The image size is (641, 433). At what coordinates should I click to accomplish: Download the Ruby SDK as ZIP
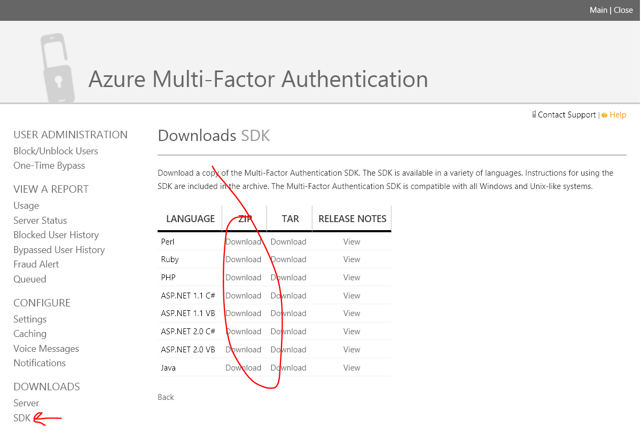243,259
